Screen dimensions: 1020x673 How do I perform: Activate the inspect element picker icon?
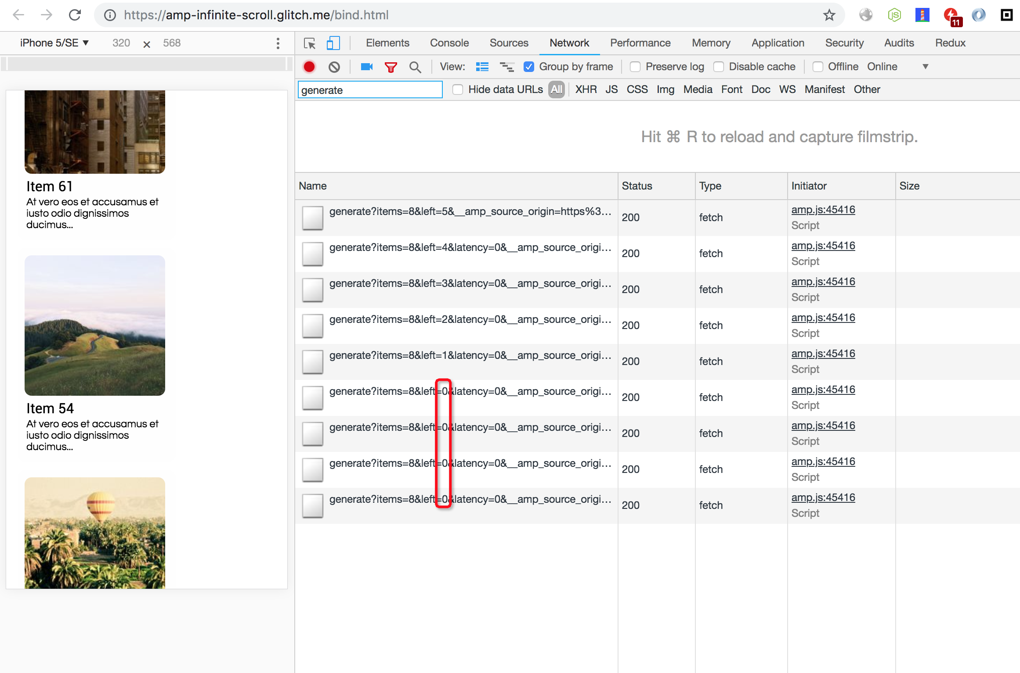tap(310, 43)
